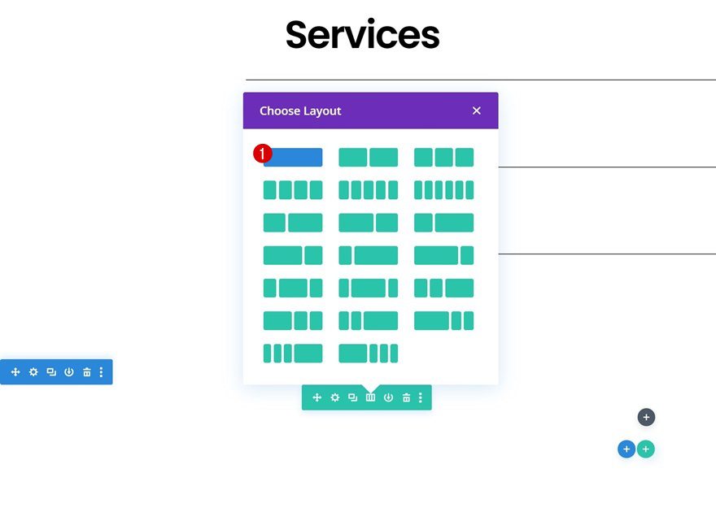Delete the section with the trash icon
Screen dimensions: 716x512
pos(87,372)
